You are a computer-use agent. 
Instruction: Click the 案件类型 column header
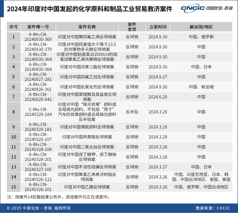[x=132, y=27]
